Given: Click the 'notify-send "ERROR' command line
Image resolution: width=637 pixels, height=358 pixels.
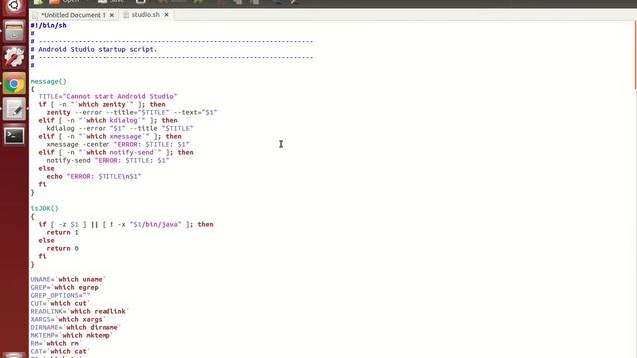Looking at the screenshot, I should click(x=107, y=160).
